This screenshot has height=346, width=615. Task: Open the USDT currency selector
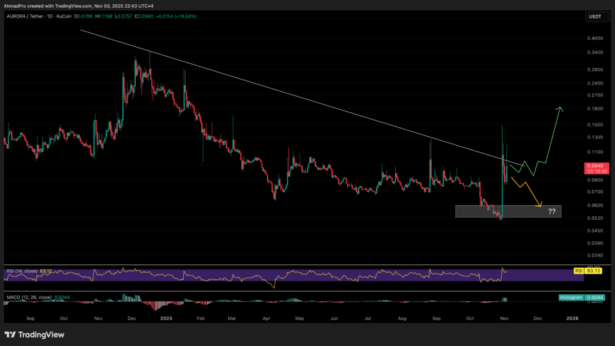tap(595, 17)
